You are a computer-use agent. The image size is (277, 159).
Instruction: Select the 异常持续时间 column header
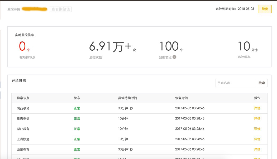click(x=127, y=98)
